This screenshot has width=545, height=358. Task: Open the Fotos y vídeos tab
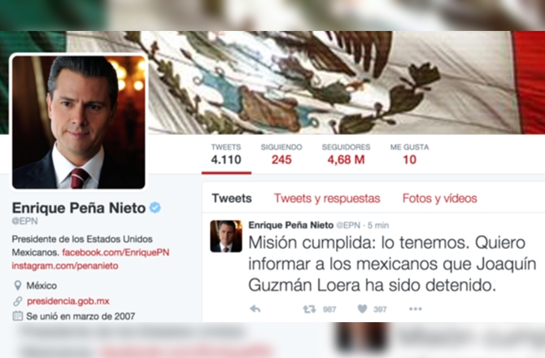(x=440, y=198)
